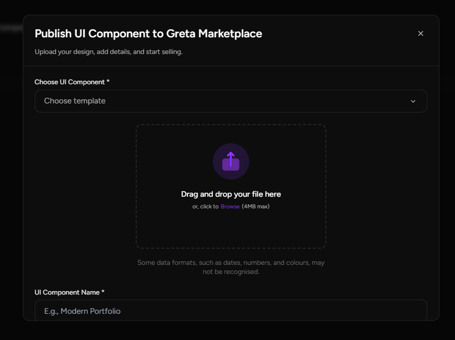455x340 pixels.
Task: Click the 'Some data formats' note text
Action: pos(231,267)
